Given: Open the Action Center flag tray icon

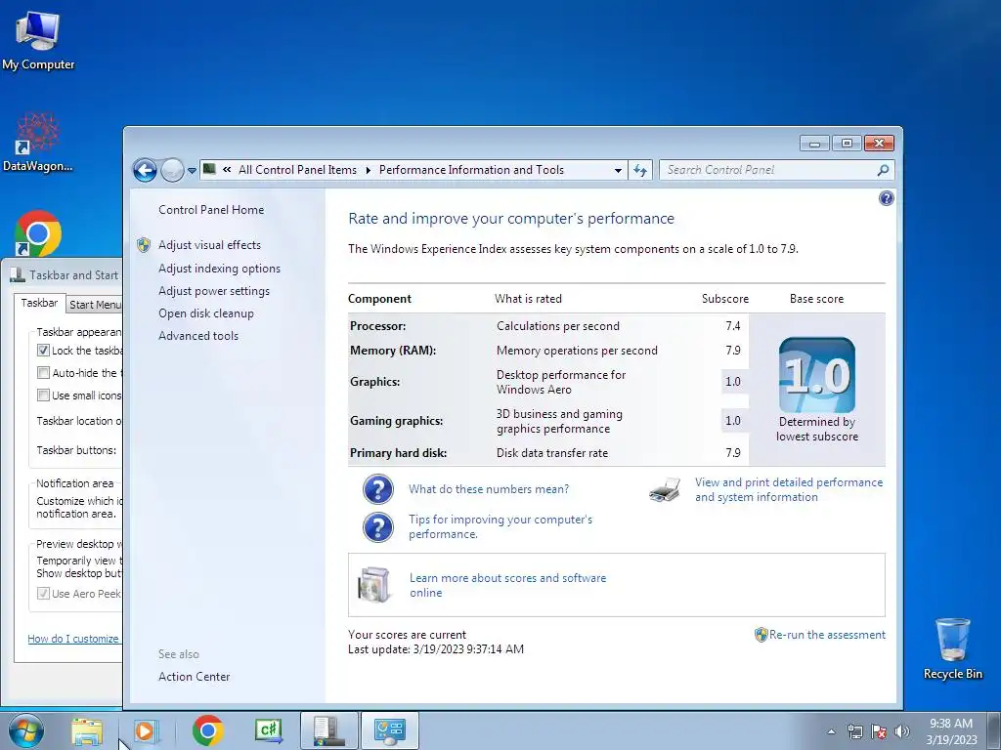Looking at the screenshot, I should tap(879, 731).
